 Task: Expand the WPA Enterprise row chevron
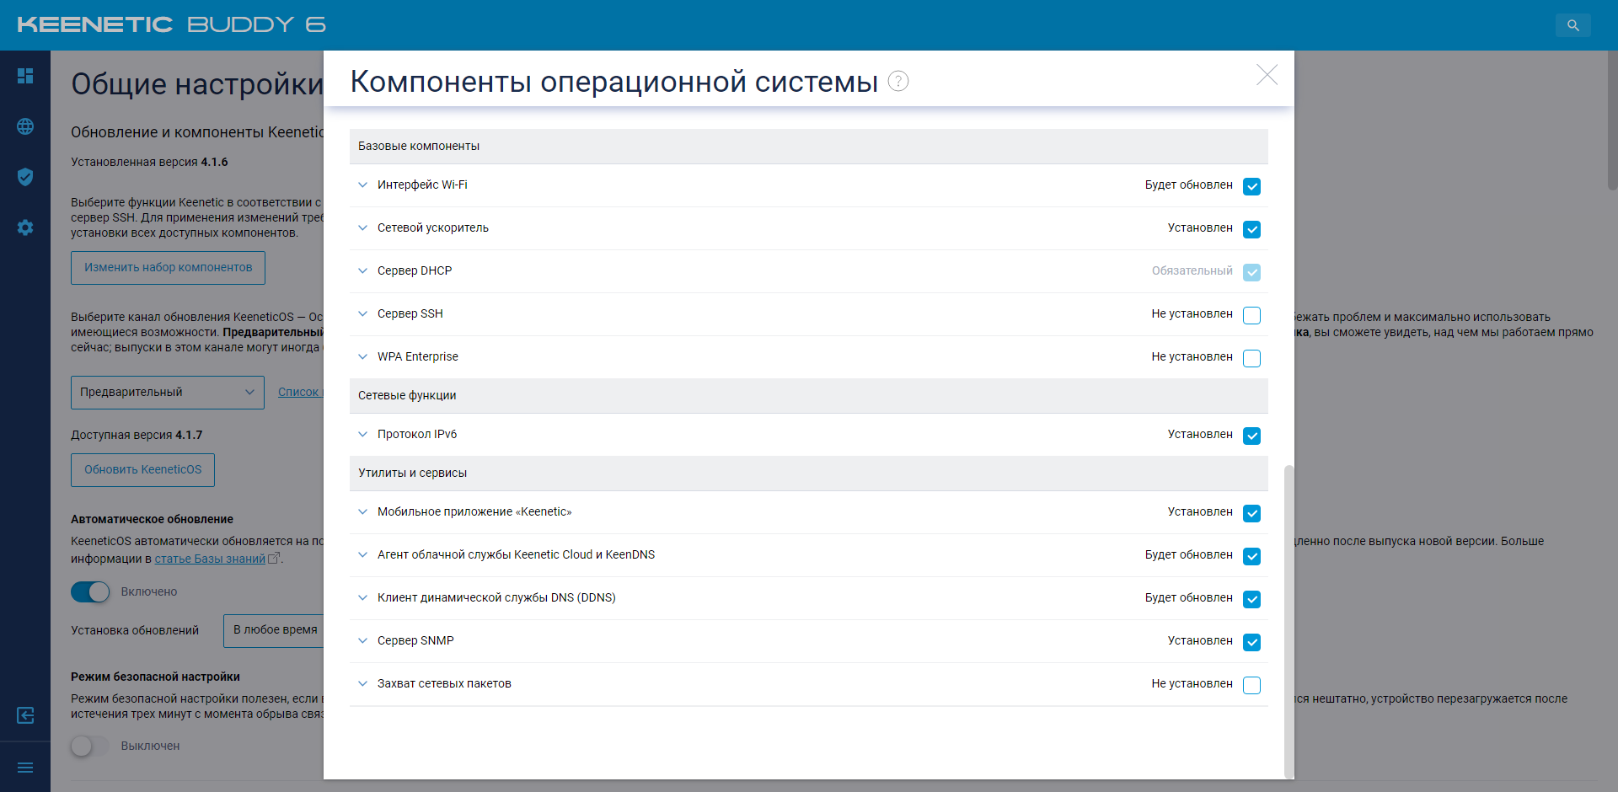click(x=362, y=356)
